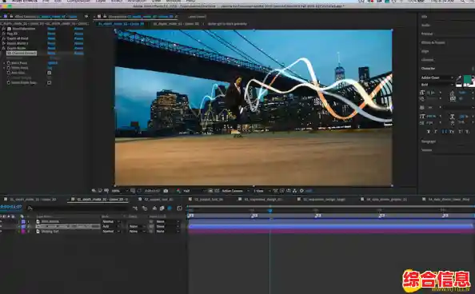Open the Tracker panel
Screen dimensions: 475x294
(x=426, y=150)
